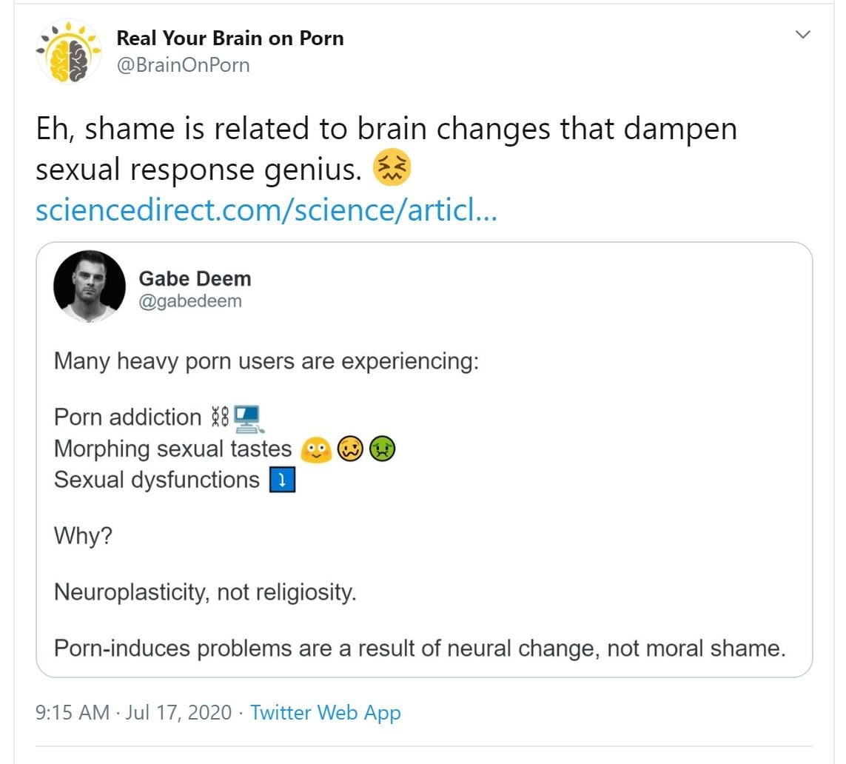
Task: Open the tweet options chevron menu
Action: [x=802, y=35]
